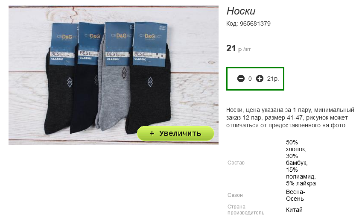Click the 21 р./шт. unit price
The height and width of the screenshot is (217, 362).
[x=239, y=48]
